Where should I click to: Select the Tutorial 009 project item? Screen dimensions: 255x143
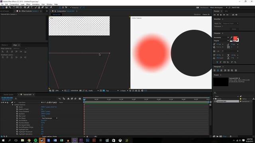click(x=227, y=101)
